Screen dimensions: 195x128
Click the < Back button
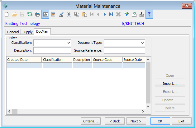tap(115, 121)
